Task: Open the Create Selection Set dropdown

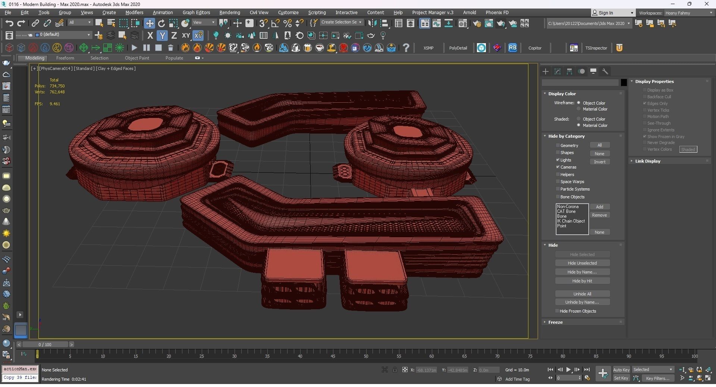Action: (341, 22)
